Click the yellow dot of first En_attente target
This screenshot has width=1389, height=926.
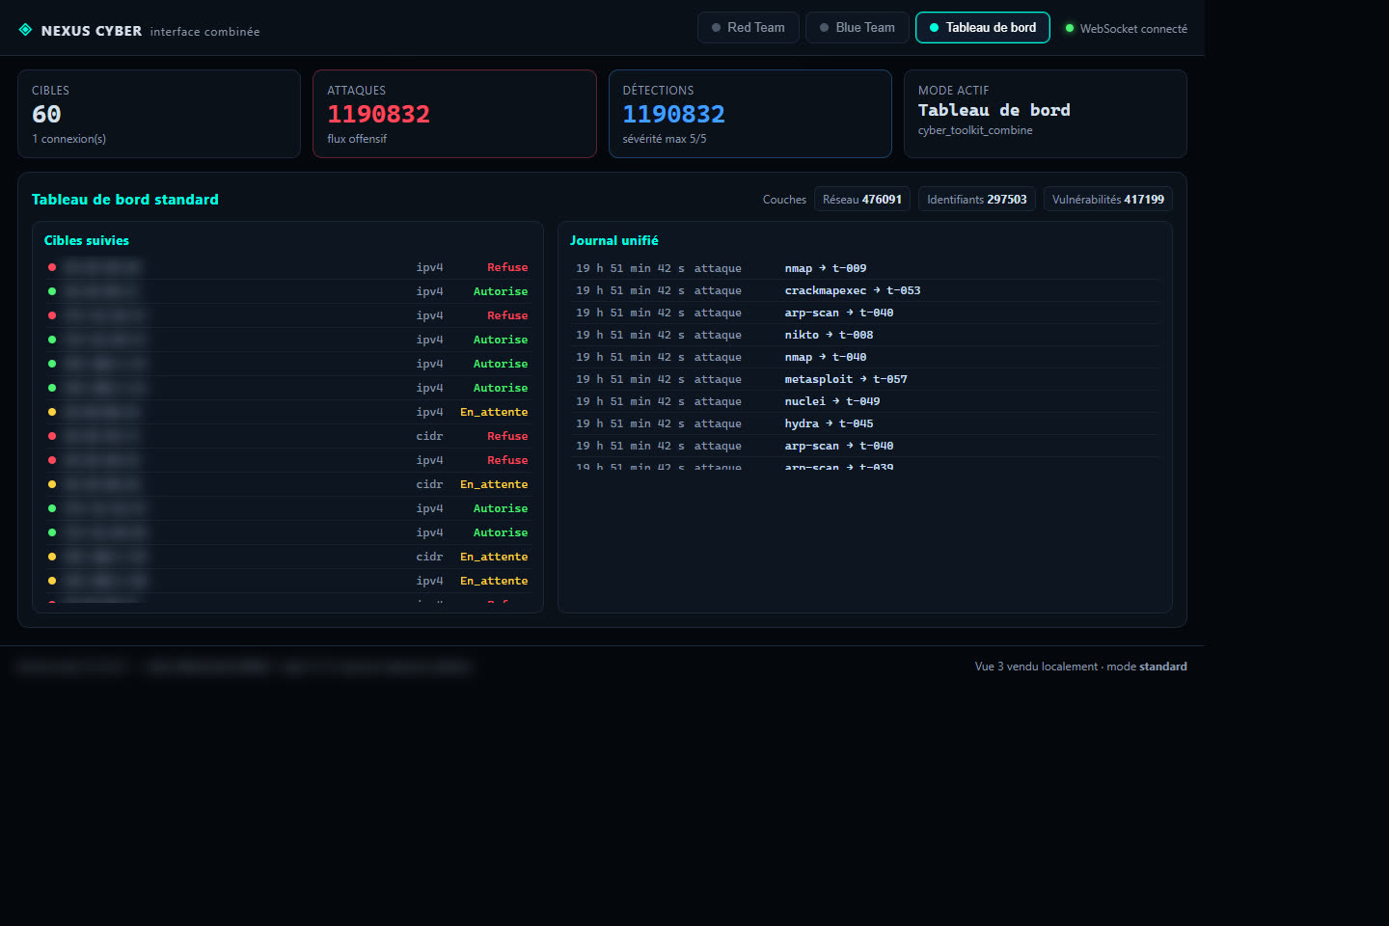52,412
